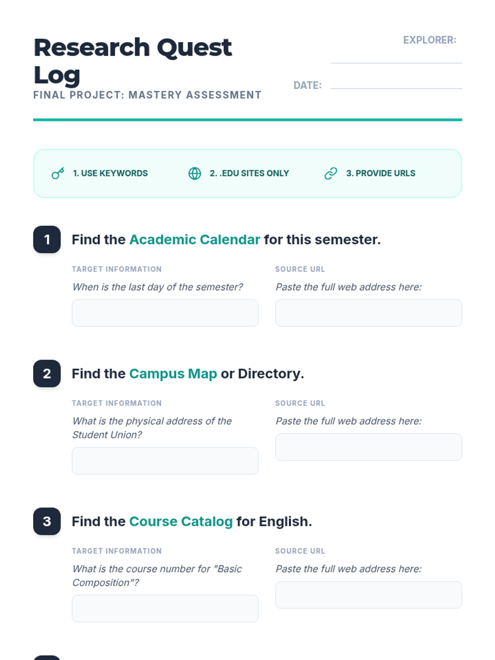Click the Provide URLs rule label
Screen dimensions: 495x660
click(381, 173)
